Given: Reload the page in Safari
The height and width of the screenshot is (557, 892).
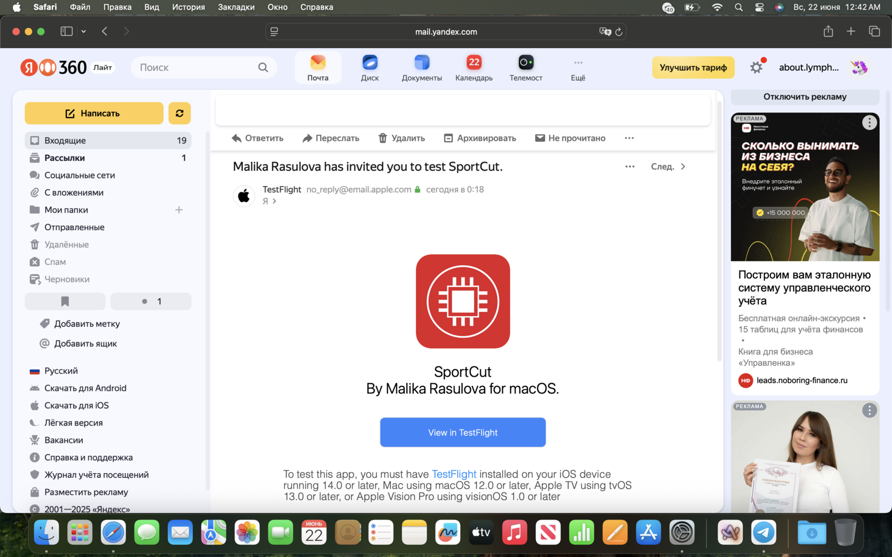Looking at the screenshot, I should click(619, 32).
